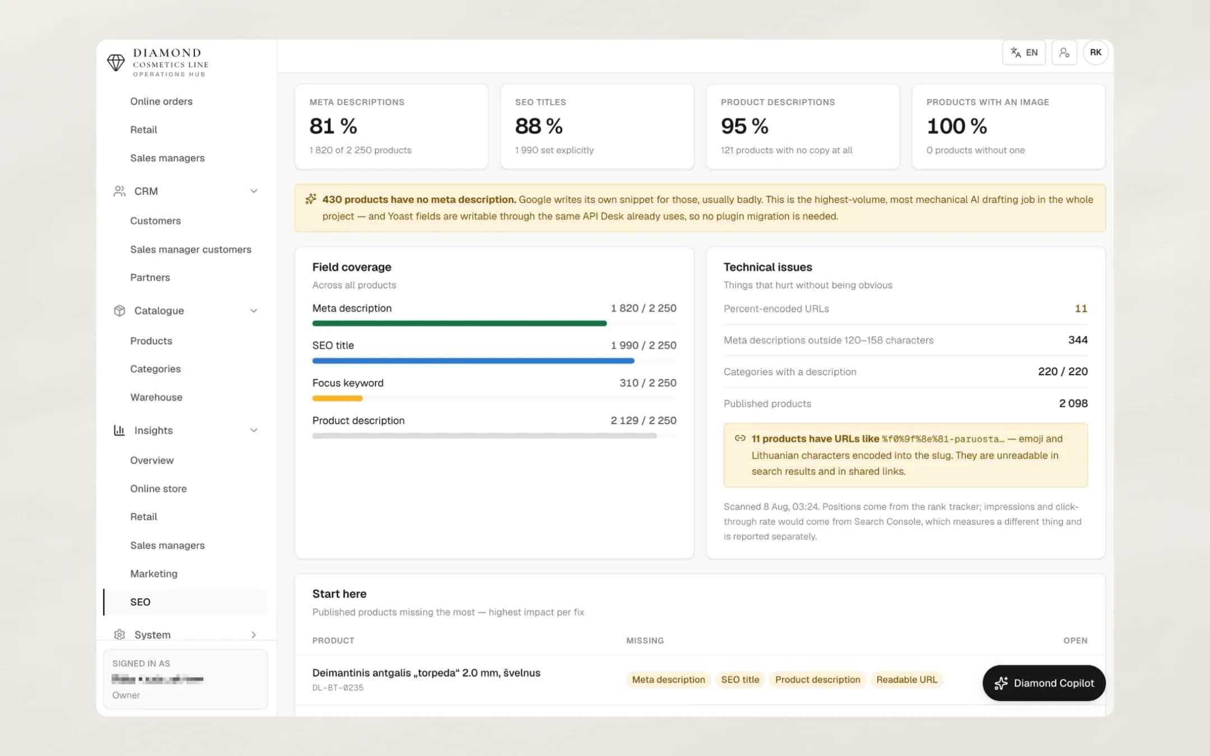Click the CRM people icon
The image size is (1210, 756).
(x=119, y=192)
